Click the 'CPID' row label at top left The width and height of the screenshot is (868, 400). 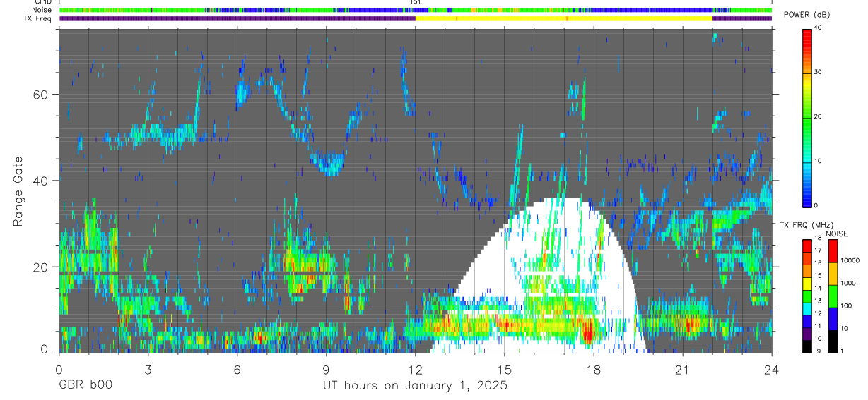(43, 2)
